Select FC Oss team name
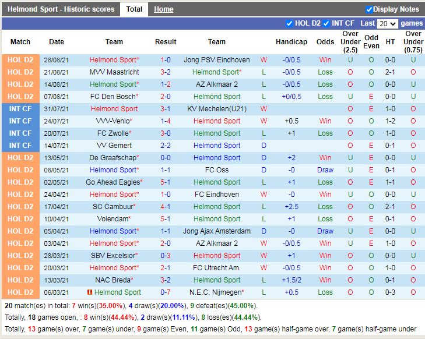The height and width of the screenshot is (339, 425). tap(216, 170)
